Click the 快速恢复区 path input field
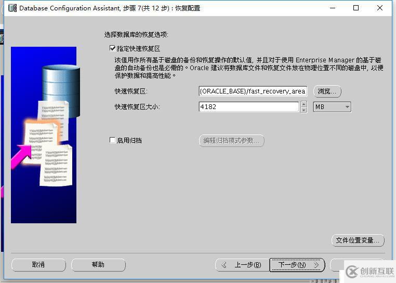396x283 pixels. click(253, 91)
